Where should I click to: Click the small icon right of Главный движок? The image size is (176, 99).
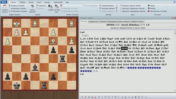117,5
